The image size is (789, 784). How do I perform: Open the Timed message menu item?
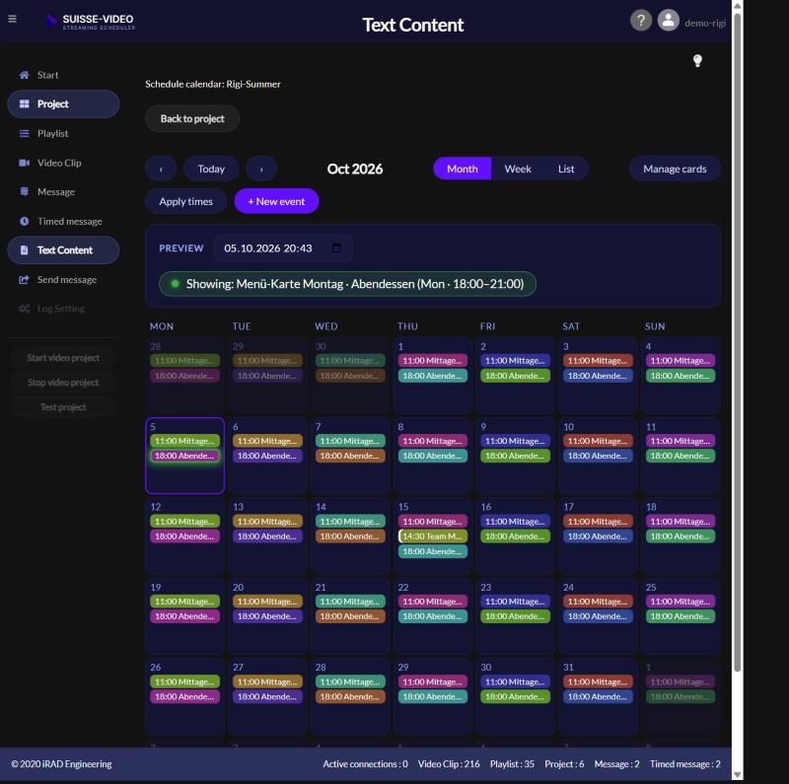click(x=63, y=221)
